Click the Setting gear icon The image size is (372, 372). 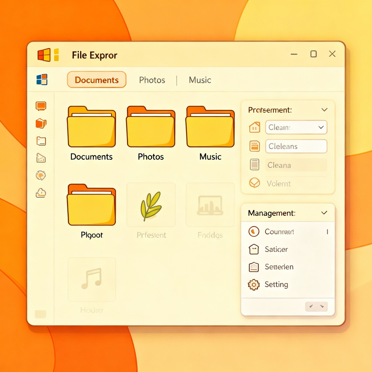[x=254, y=284]
